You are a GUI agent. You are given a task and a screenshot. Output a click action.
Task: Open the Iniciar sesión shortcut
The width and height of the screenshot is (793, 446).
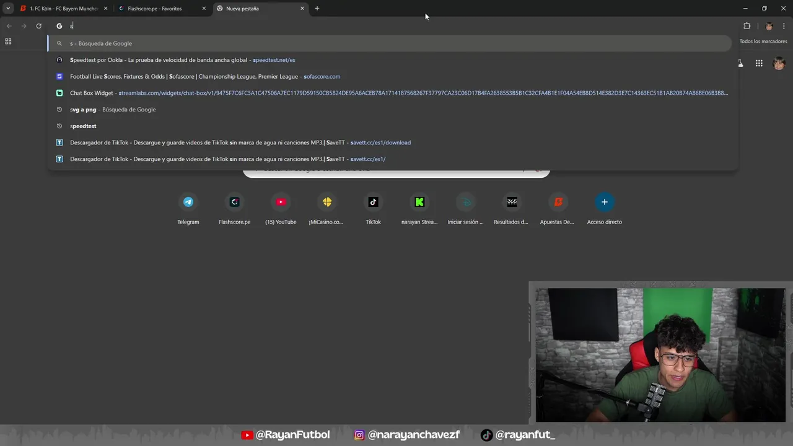(x=465, y=209)
